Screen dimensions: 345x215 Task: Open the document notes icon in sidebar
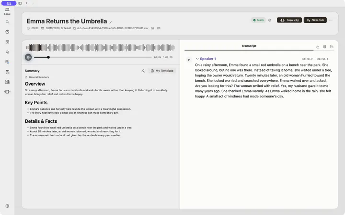[x=7, y=72]
